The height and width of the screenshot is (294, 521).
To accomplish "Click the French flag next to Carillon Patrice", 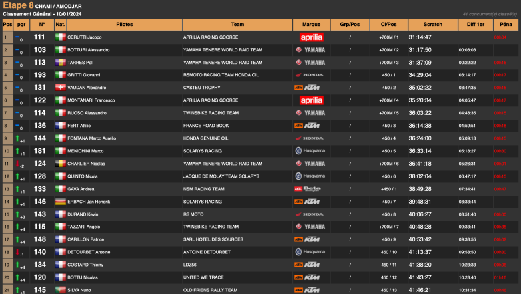I will point(60,239).
